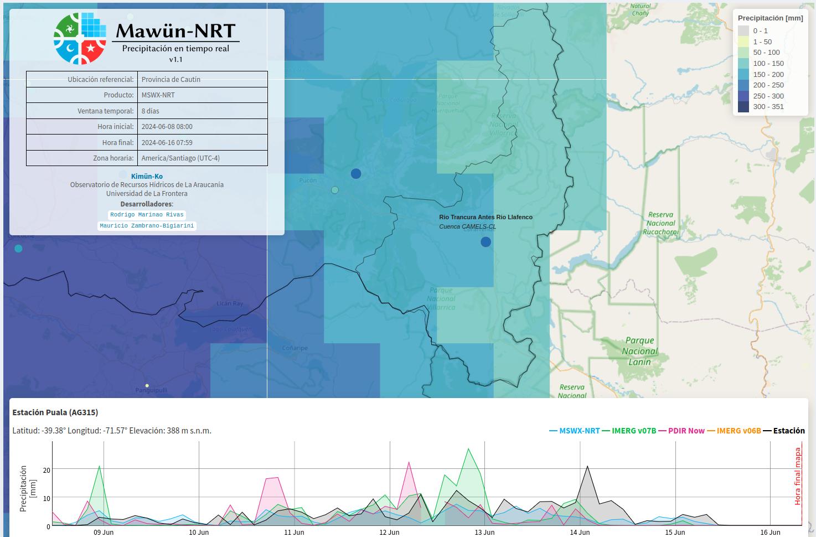The image size is (816, 537).
Task: Click the Estación Puala (AG315) title
Action: coord(55,412)
